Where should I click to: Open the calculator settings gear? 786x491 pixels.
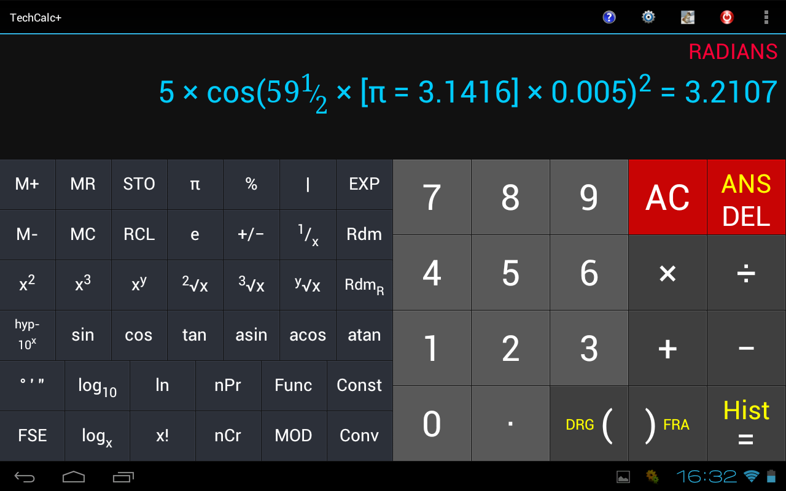pyautogui.click(x=648, y=17)
